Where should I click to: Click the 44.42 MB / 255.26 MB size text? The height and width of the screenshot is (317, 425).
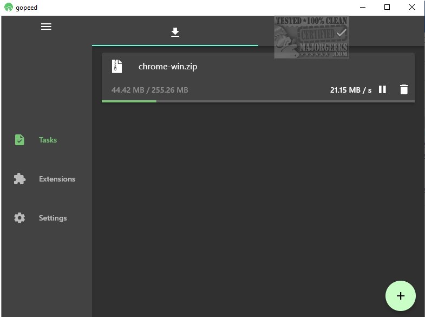pyautogui.click(x=149, y=90)
